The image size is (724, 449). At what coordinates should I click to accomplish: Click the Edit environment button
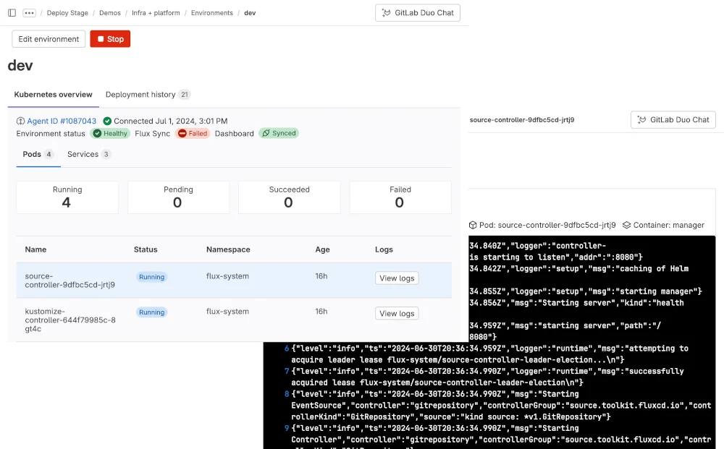point(48,38)
